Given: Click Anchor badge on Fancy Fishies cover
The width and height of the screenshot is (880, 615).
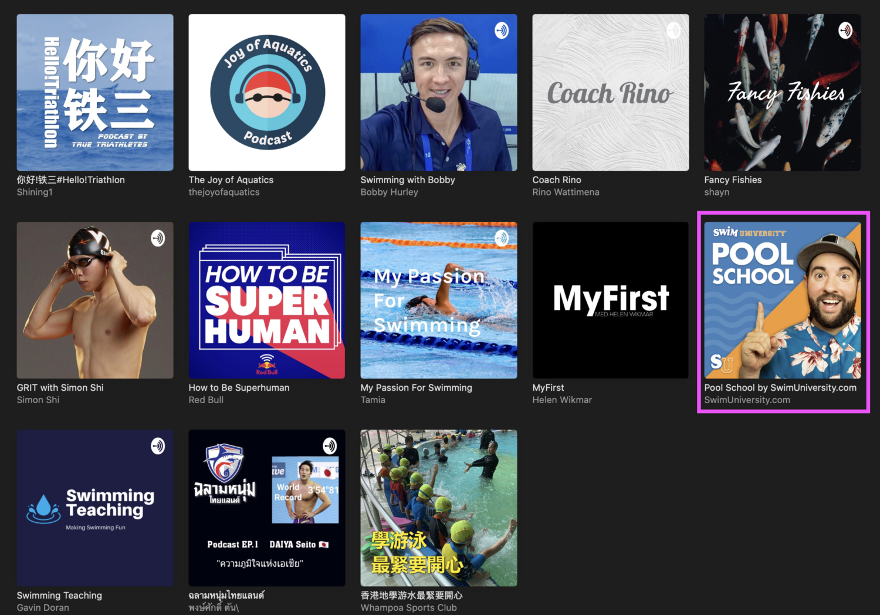Looking at the screenshot, I should [x=845, y=31].
